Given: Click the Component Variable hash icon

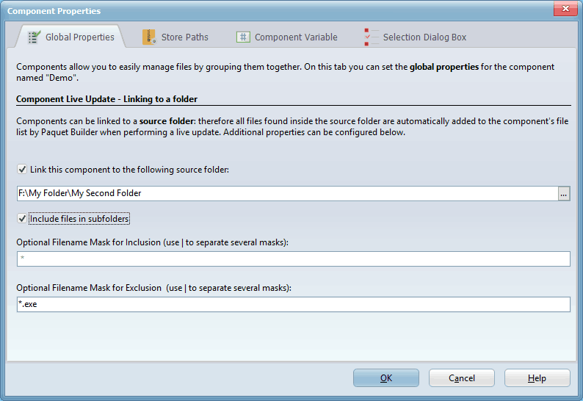Looking at the screenshot, I should tap(242, 37).
